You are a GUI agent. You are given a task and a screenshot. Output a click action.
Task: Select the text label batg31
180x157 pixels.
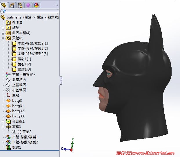[18, 106]
